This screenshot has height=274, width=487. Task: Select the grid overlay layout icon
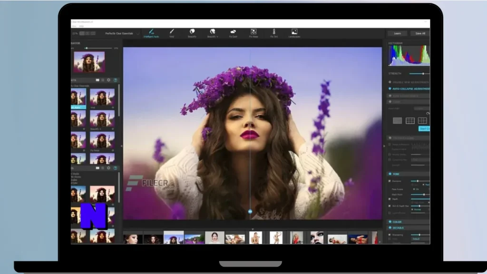point(410,120)
